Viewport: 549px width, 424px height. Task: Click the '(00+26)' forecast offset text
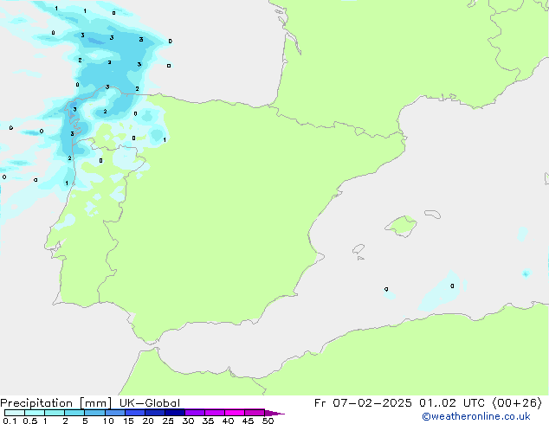(x=517, y=403)
